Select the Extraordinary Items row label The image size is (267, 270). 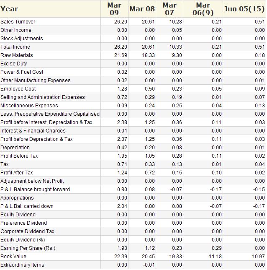pos(22,265)
